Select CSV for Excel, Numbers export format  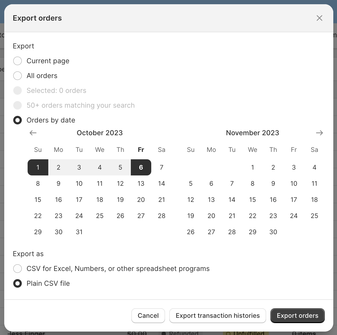18,269
